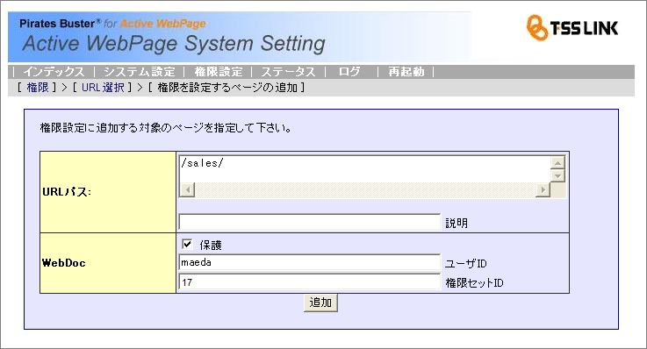Click the WebDoc row label
The height and width of the screenshot is (349, 647).
64,263
